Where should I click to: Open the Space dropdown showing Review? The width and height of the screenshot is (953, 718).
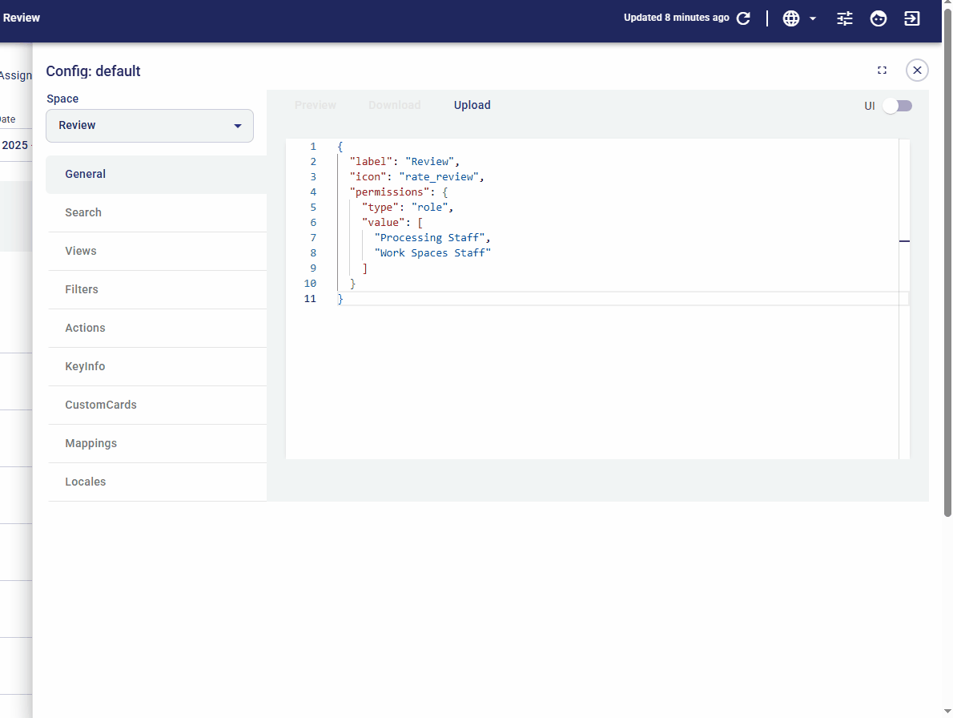150,126
